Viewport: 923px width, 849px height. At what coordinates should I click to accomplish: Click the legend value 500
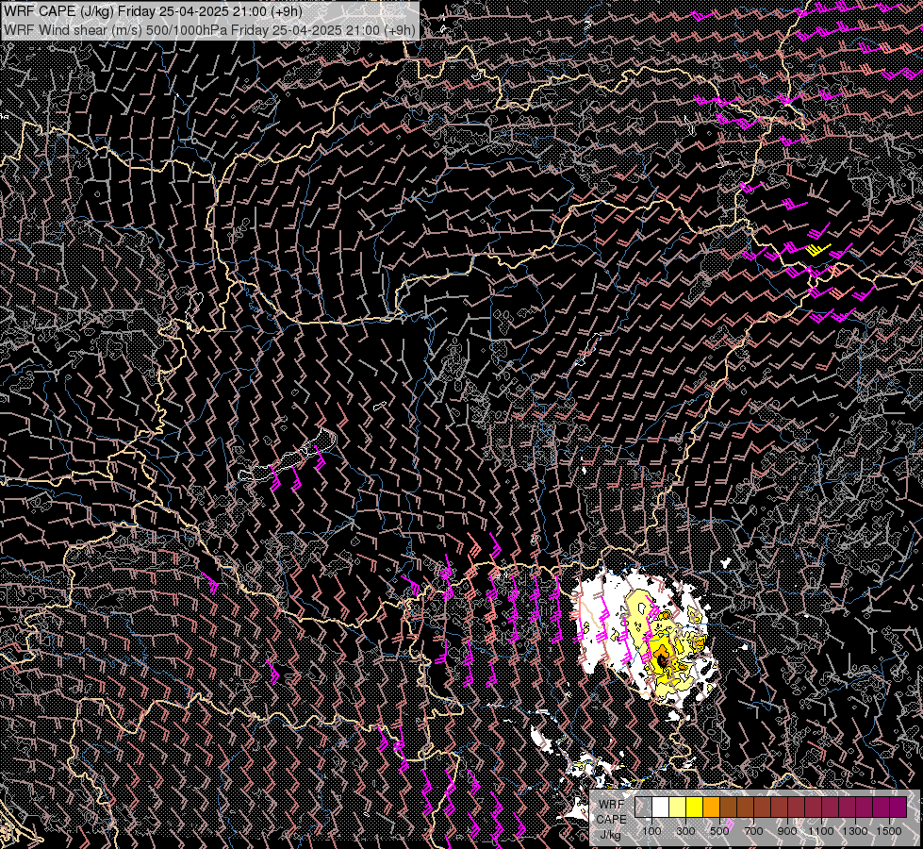click(x=719, y=831)
